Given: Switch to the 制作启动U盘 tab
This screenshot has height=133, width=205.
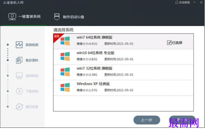Looking at the screenshot, I should pyautogui.click(x=69, y=17).
